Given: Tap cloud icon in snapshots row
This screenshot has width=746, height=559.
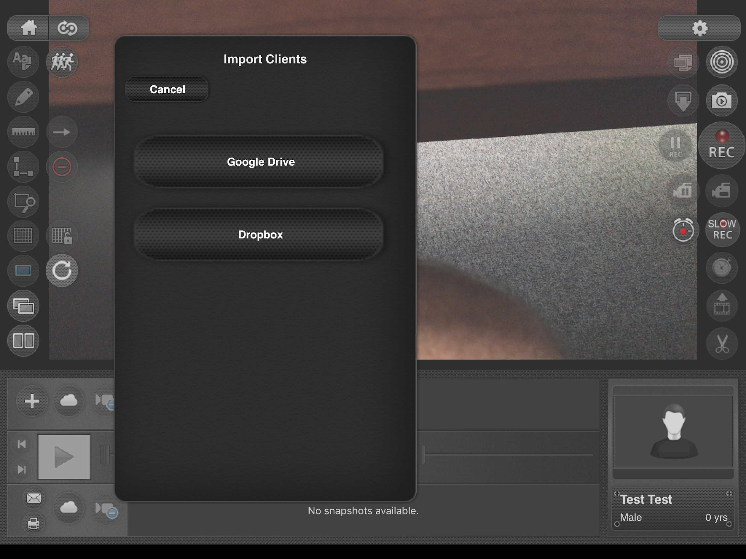Looking at the screenshot, I should point(69,508).
